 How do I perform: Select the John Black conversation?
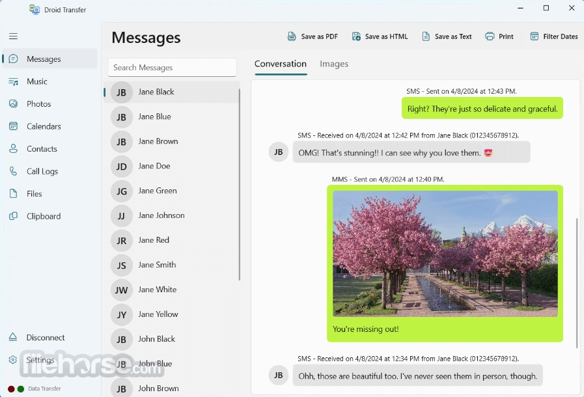tap(172, 339)
